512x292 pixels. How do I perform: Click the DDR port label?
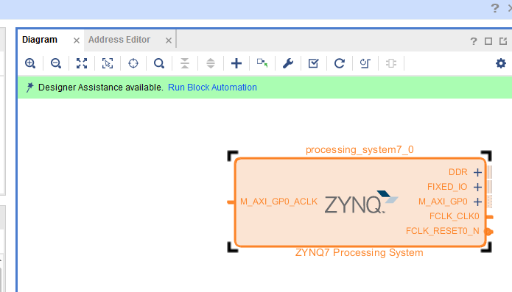click(x=457, y=172)
